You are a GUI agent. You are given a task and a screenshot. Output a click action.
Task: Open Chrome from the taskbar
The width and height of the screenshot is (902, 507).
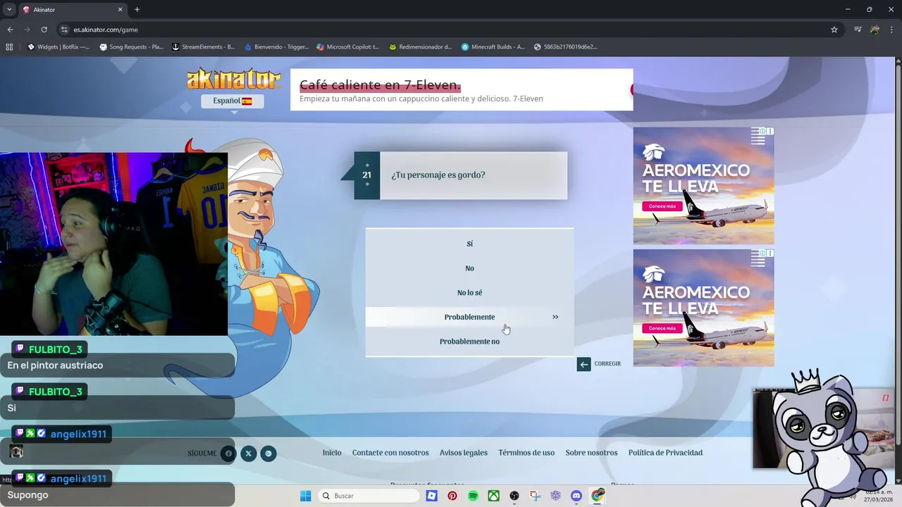tap(598, 496)
